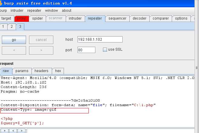Click the Content-Length: 236 line
Viewport: 199px width, 133px height.
click(24, 87)
